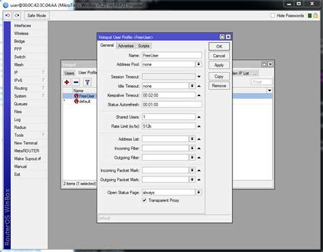Click the Copy button
This screenshot has width=323, height=252.
219,76
